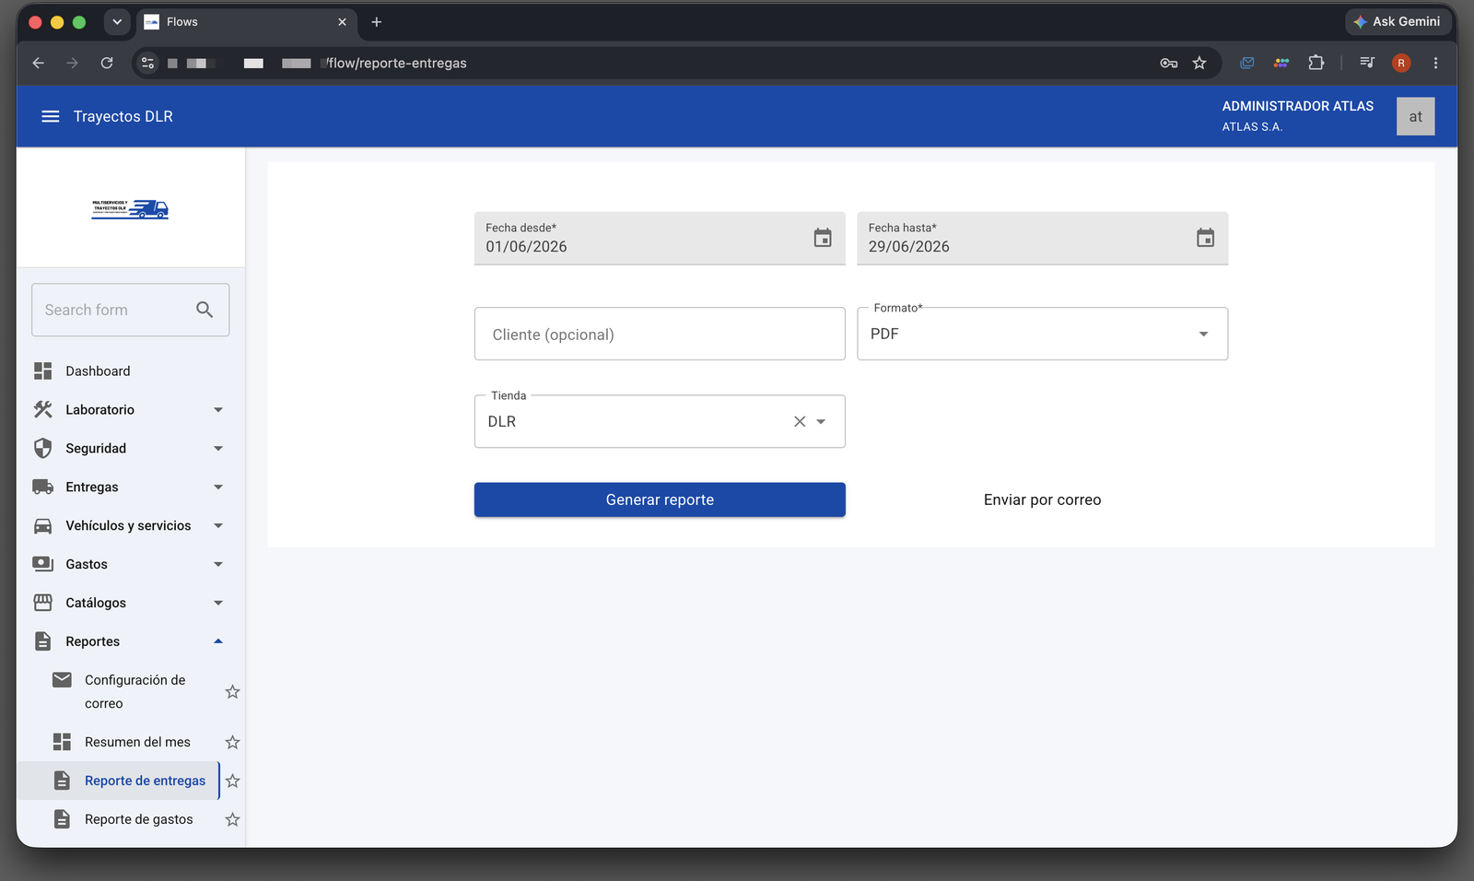Click Enviar por correo button

1042,499
